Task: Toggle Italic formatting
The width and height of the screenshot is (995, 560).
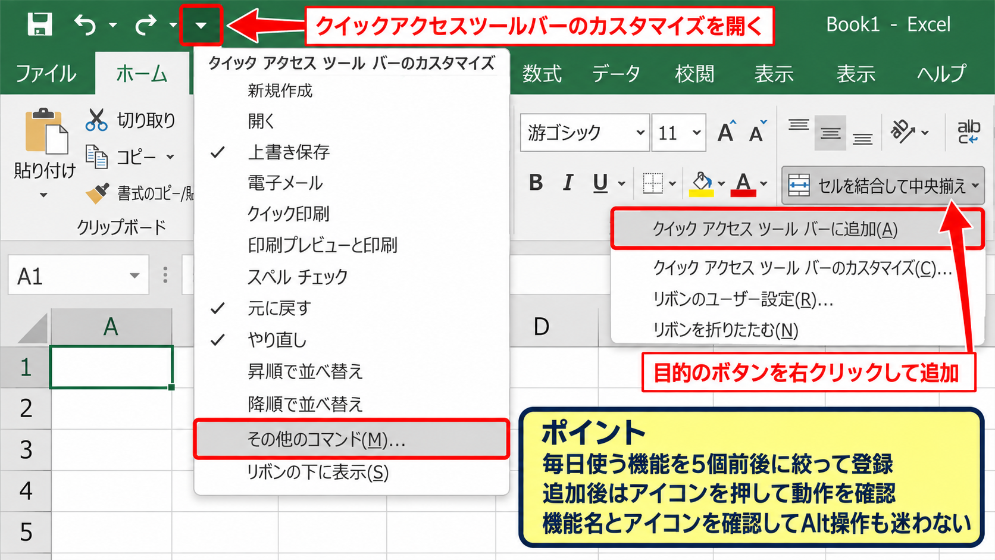Action: tap(568, 183)
